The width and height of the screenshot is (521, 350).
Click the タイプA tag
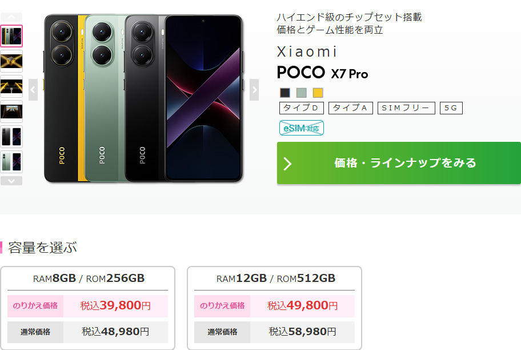pos(351,108)
